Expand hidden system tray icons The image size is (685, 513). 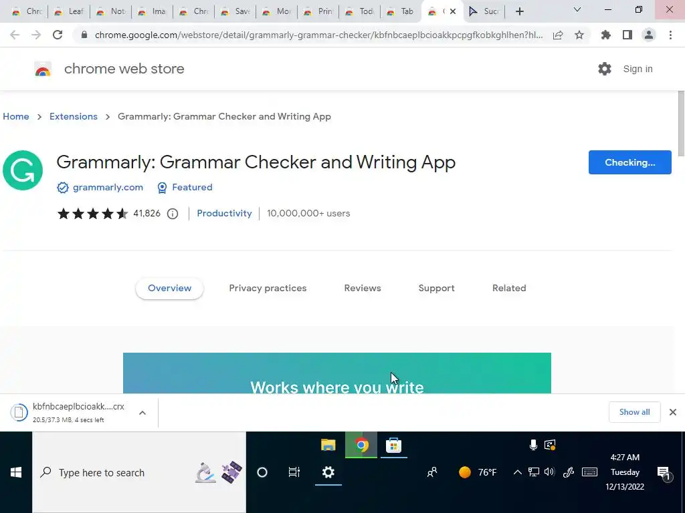(517, 472)
